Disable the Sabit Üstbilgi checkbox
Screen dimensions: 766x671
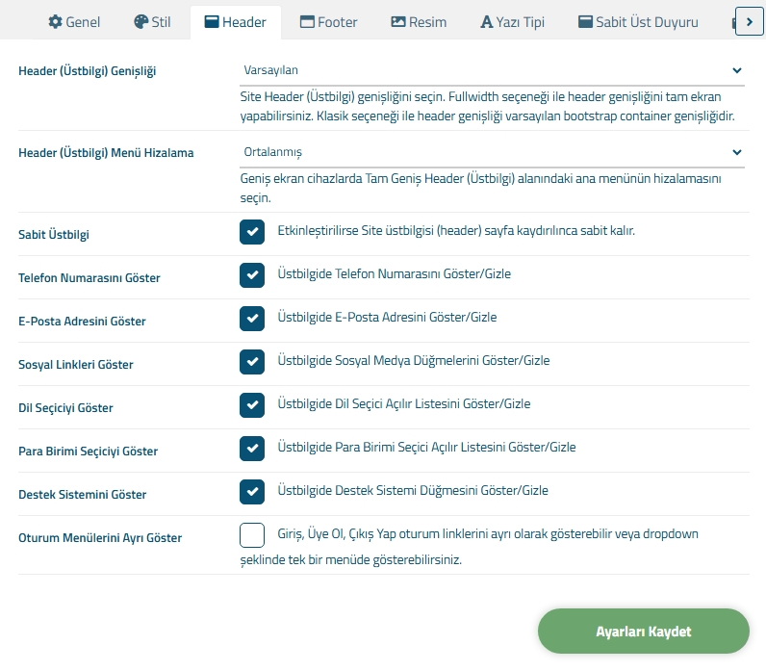click(252, 232)
